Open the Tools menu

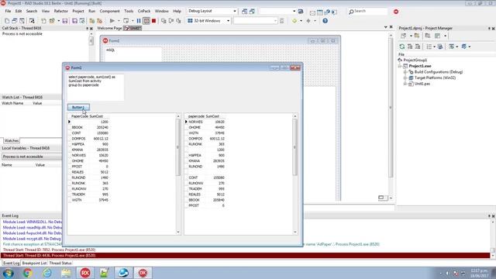click(x=129, y=11)
